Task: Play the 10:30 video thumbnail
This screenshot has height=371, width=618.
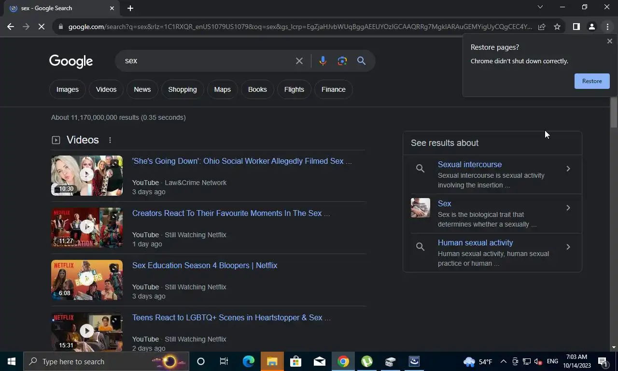Action: point(87,175)
